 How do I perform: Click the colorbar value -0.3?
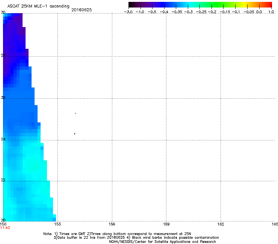coord(189,12)
